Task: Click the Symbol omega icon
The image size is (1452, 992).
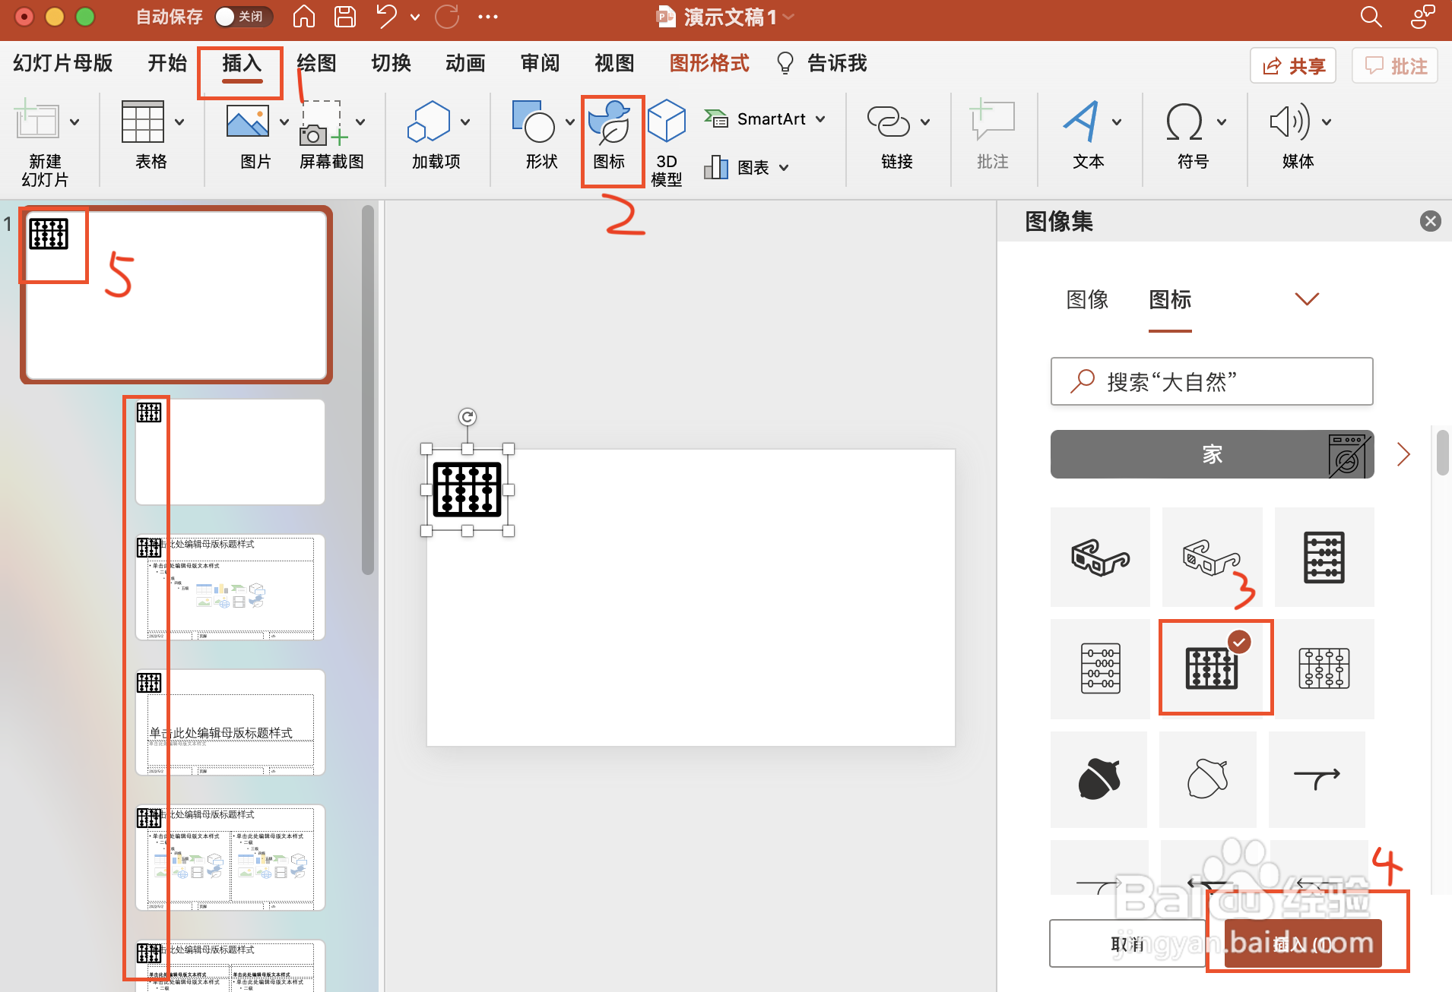Action: coord(1184,122)
